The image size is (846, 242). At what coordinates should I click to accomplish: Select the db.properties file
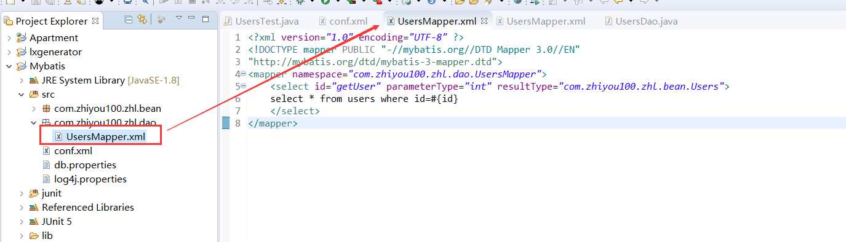click(x=85, y=165)
